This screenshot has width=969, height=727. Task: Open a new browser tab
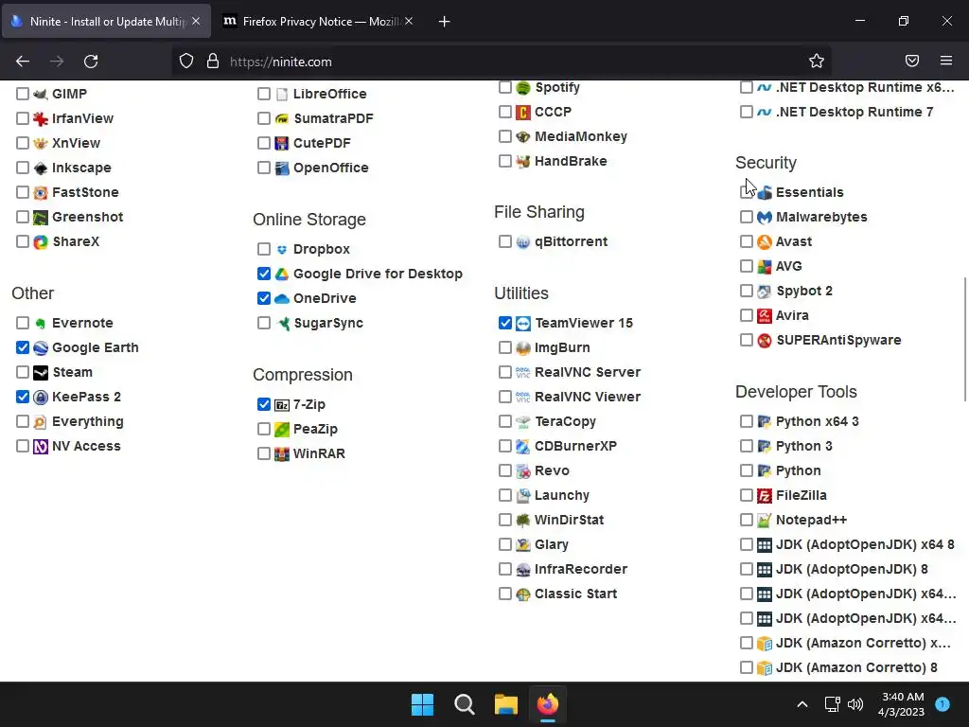444,22
